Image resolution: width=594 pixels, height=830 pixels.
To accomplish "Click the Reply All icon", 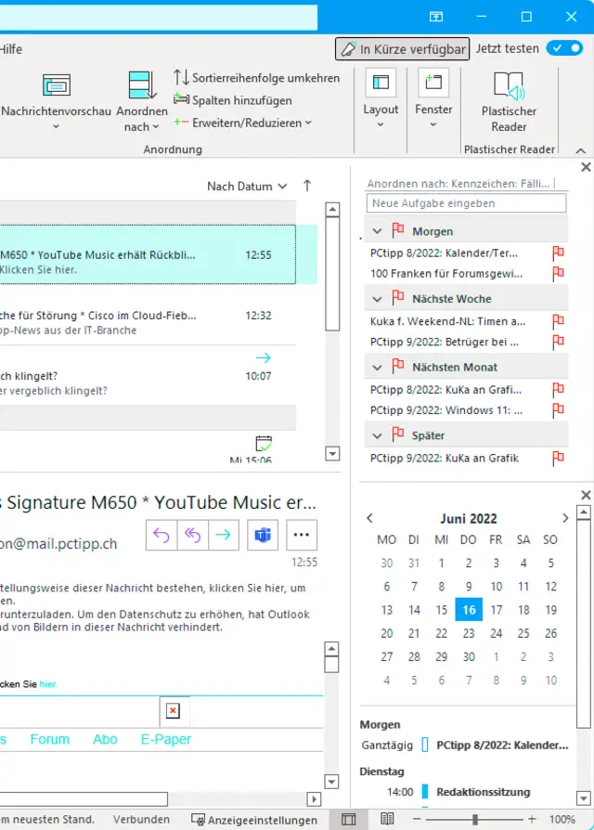I will [192, 535].
